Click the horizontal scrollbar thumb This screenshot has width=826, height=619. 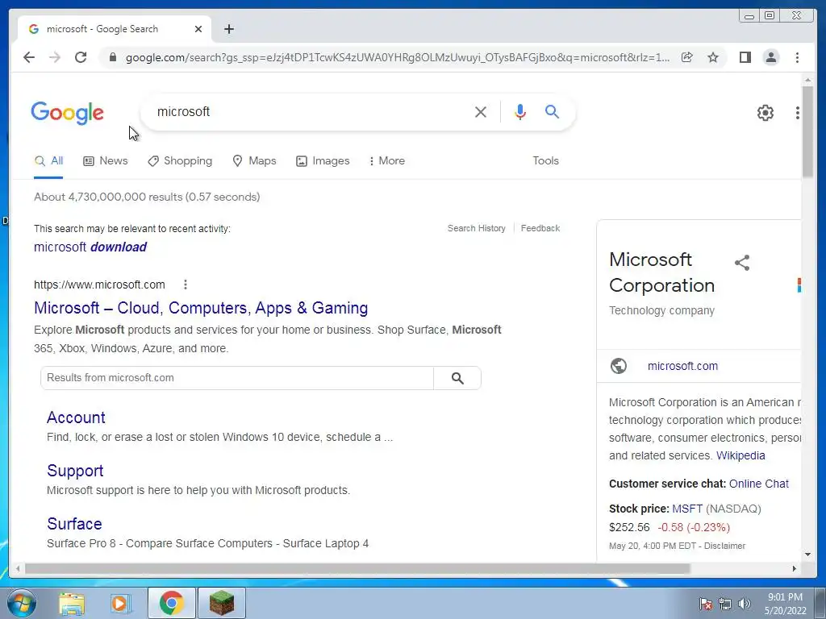pyautogui.click(x=357, y=568)
